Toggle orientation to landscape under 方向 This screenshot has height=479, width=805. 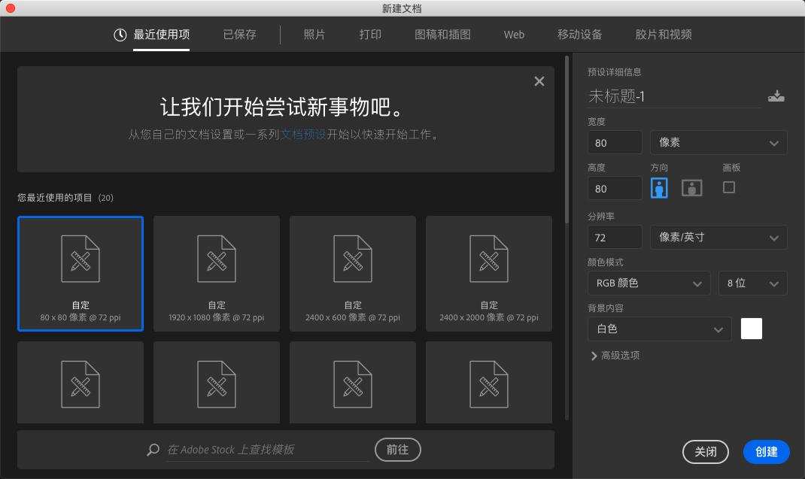691,187
